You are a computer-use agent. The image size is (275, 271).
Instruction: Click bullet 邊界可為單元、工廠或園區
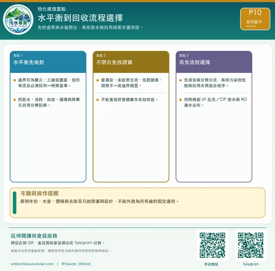(x=49, y=83)
